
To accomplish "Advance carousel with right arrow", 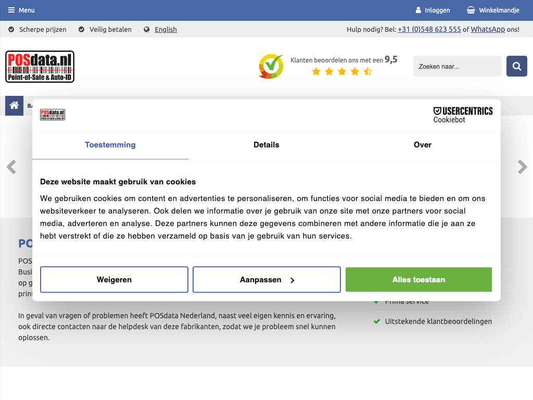I will click(x=522, y=167).
